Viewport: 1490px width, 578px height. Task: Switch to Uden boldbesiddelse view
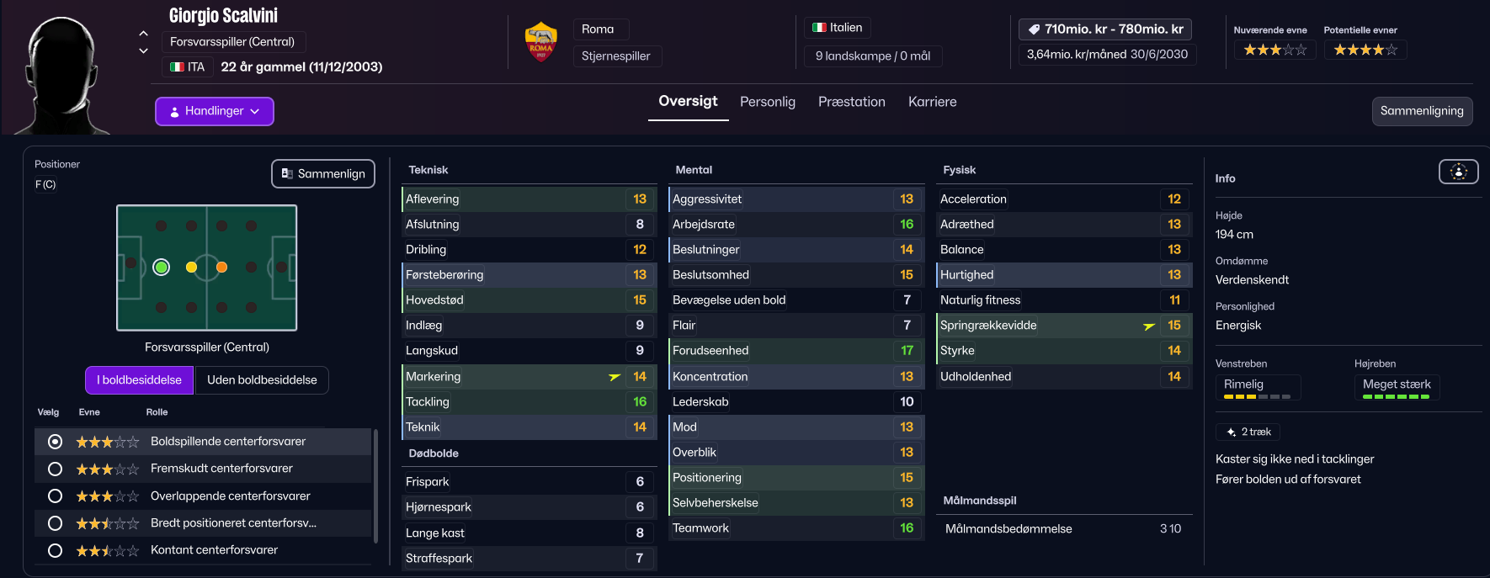(262, 380)
